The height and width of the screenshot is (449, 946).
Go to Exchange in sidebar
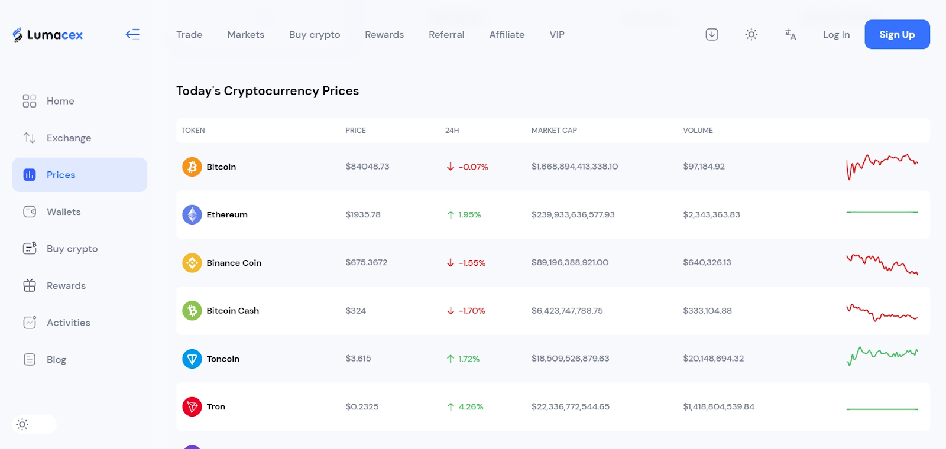click(69, 138)
